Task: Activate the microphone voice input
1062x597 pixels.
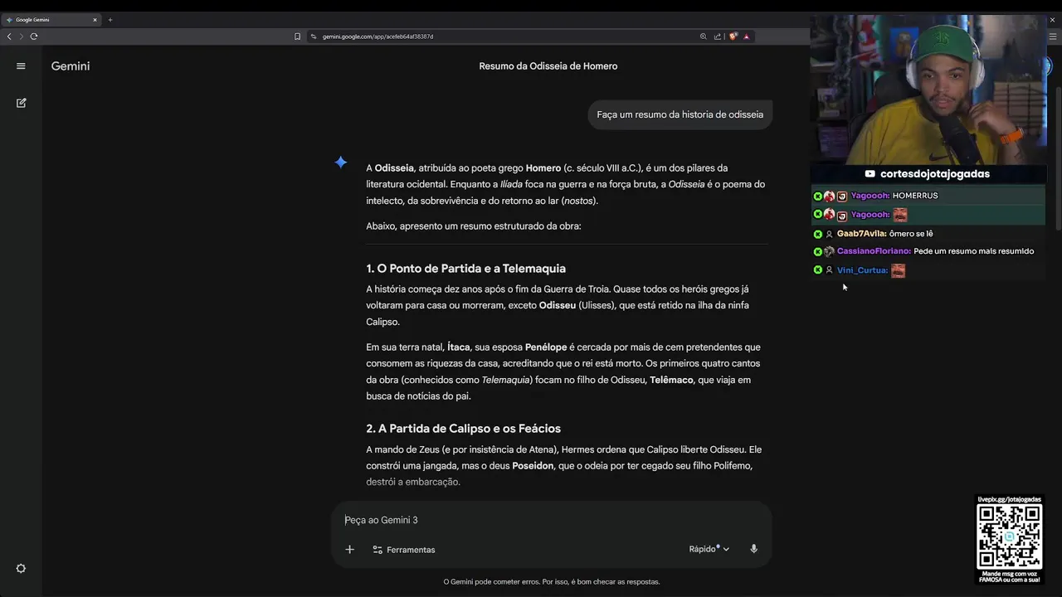Action: point(753,549)
